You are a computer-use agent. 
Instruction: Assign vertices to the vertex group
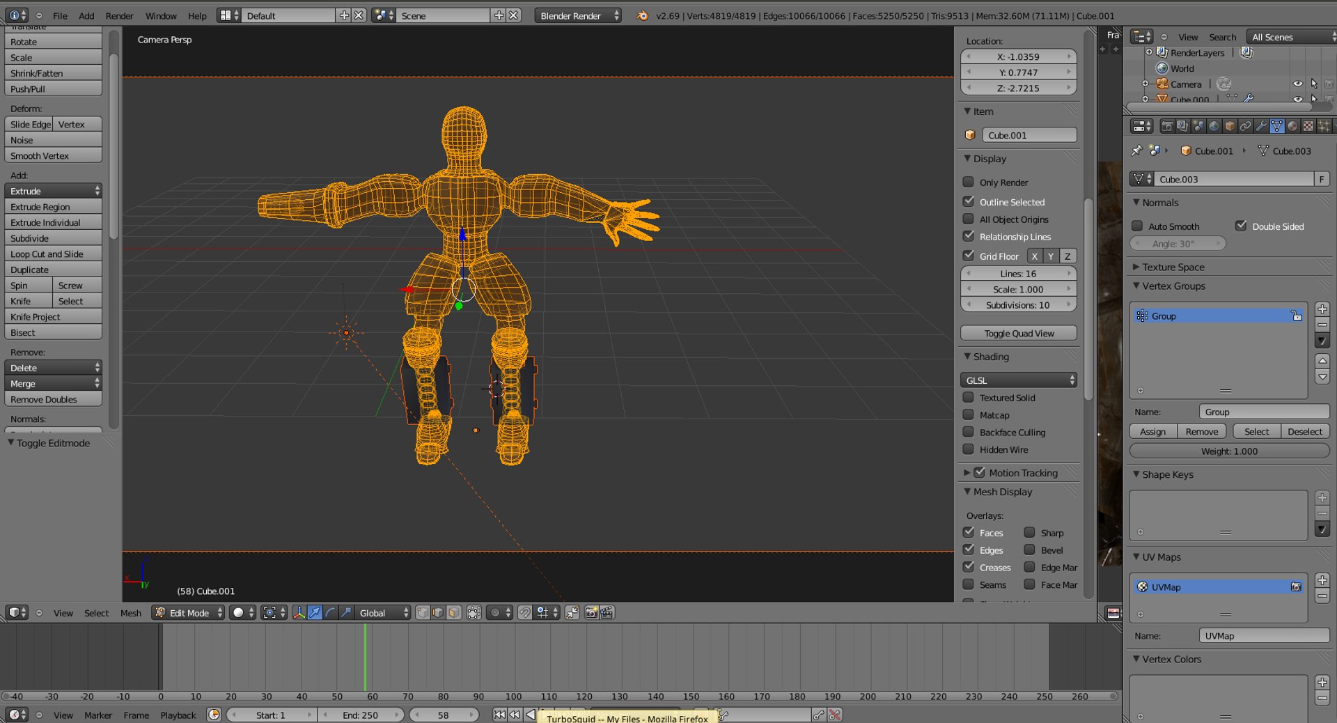1153,432
